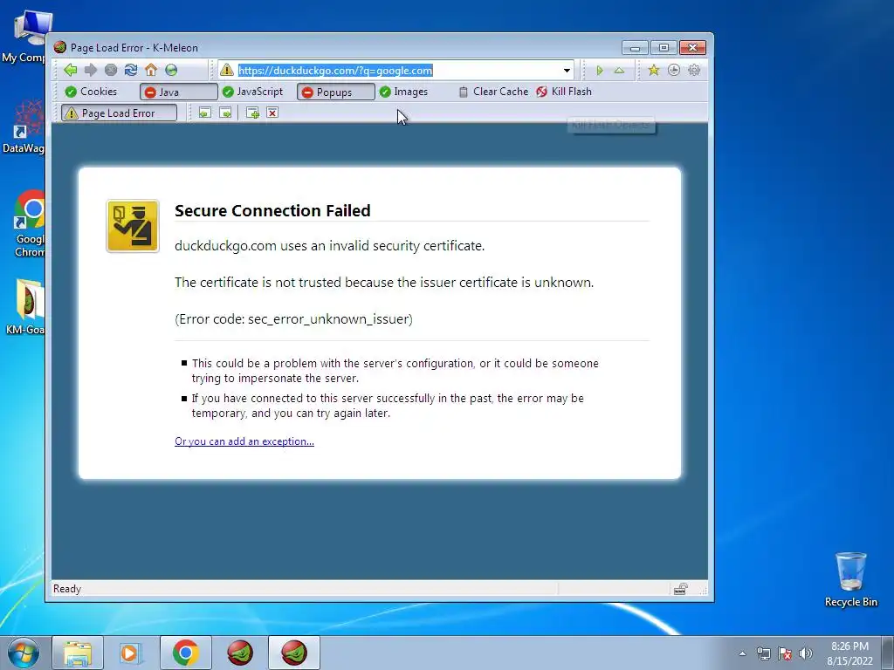Toggle the Cookies privacy setting
This screenshot has height=670, width=894.
[91, 92]
